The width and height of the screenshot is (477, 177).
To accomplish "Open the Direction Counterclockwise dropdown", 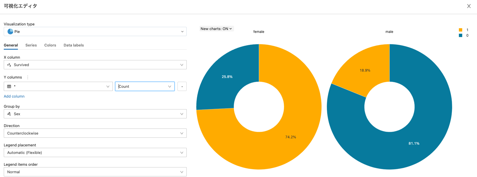I will (x=95, y=133).
